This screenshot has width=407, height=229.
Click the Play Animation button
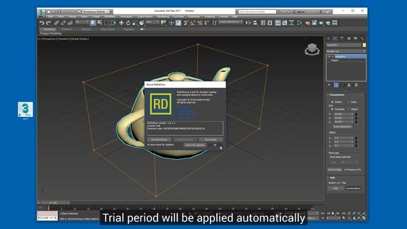click(333, 213)
